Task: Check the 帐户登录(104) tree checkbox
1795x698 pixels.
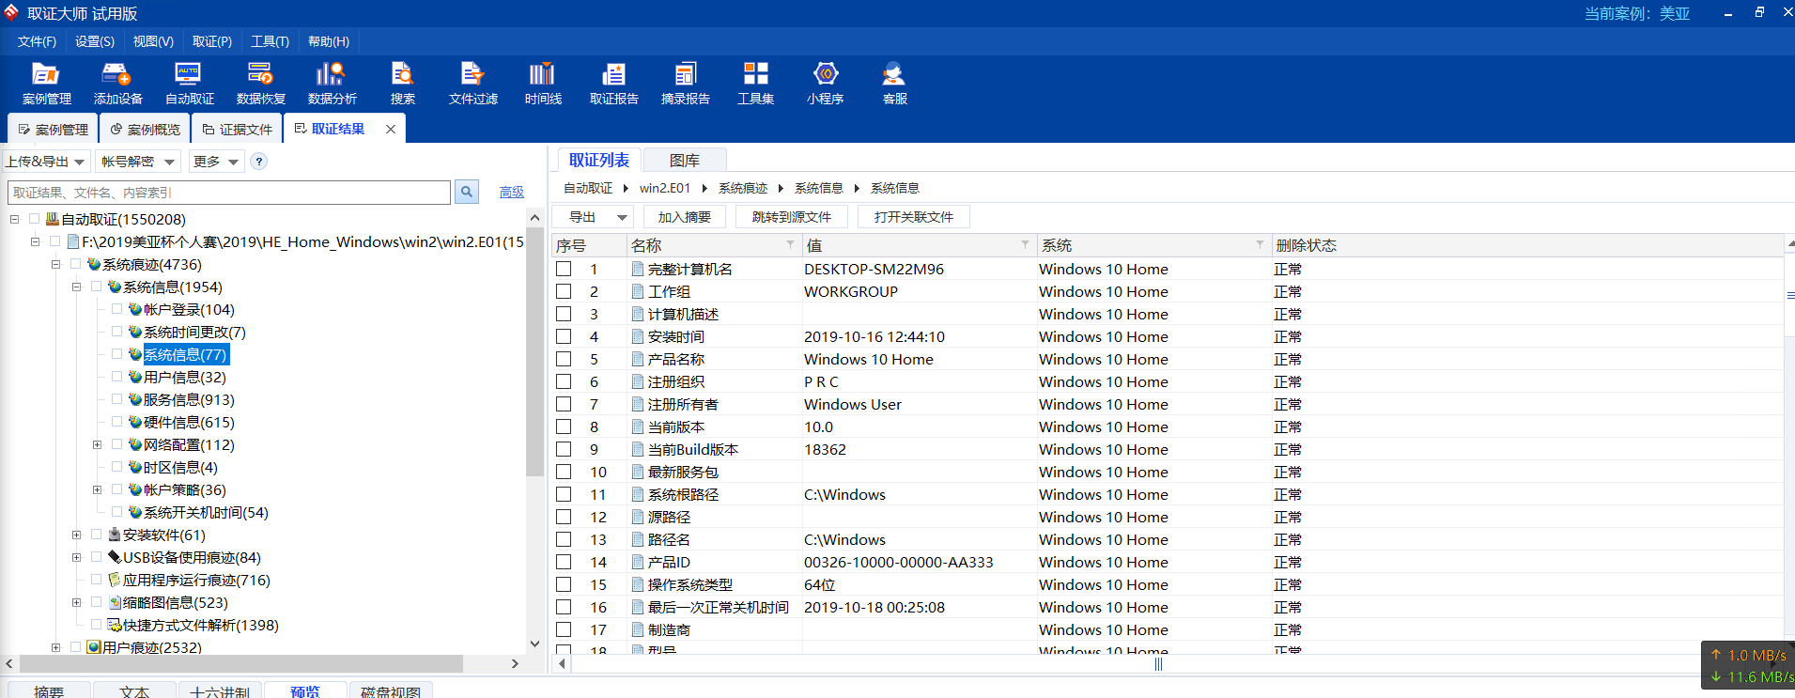Action: (116, 308)
